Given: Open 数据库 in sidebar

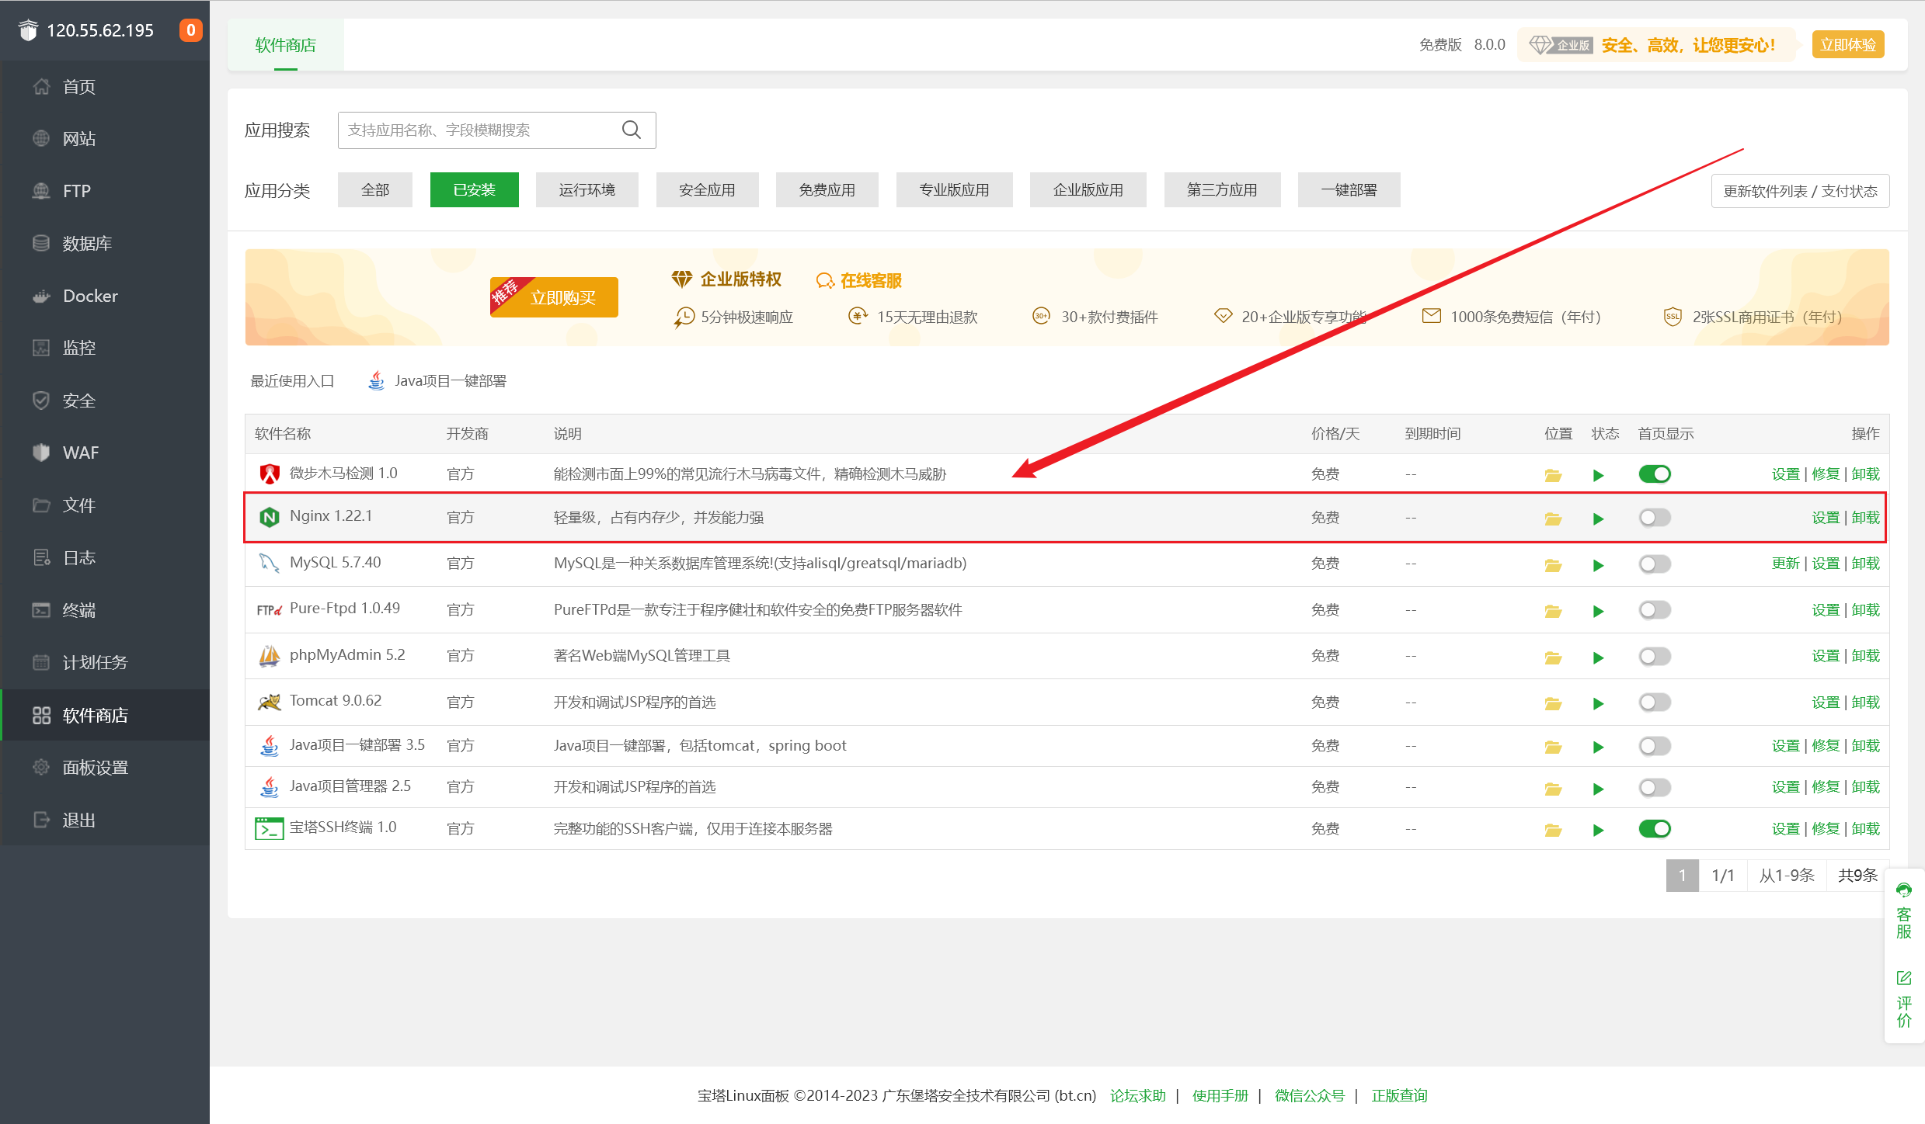Looking at the screenshot, I should tap(105, 244).
